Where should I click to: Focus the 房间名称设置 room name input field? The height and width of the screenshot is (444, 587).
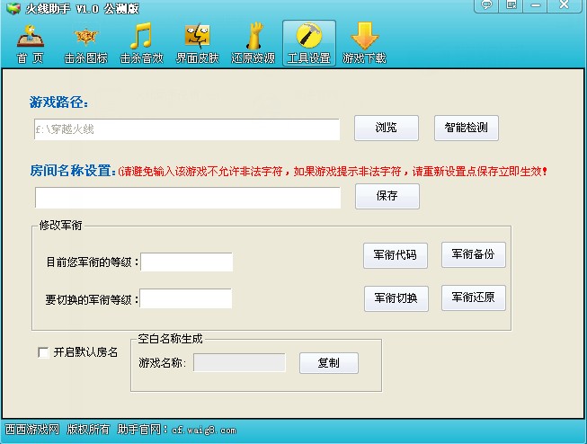click(188, 197)
